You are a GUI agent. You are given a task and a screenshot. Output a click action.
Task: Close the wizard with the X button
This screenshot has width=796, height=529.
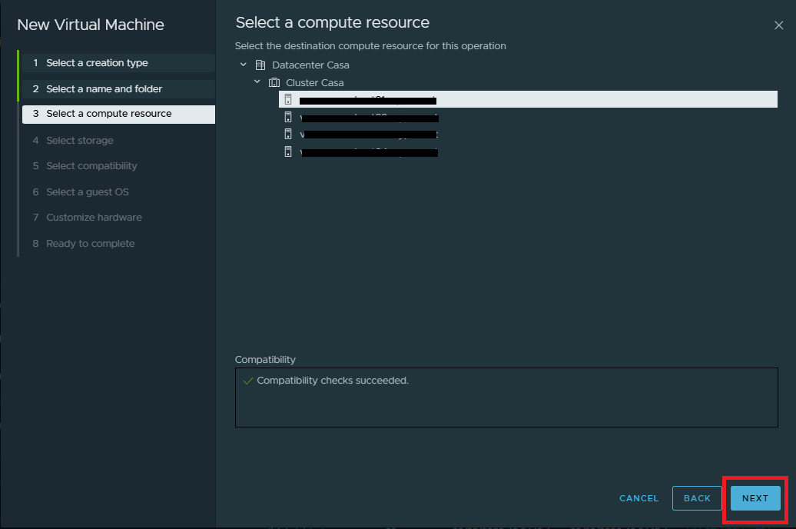click(778, 25)
